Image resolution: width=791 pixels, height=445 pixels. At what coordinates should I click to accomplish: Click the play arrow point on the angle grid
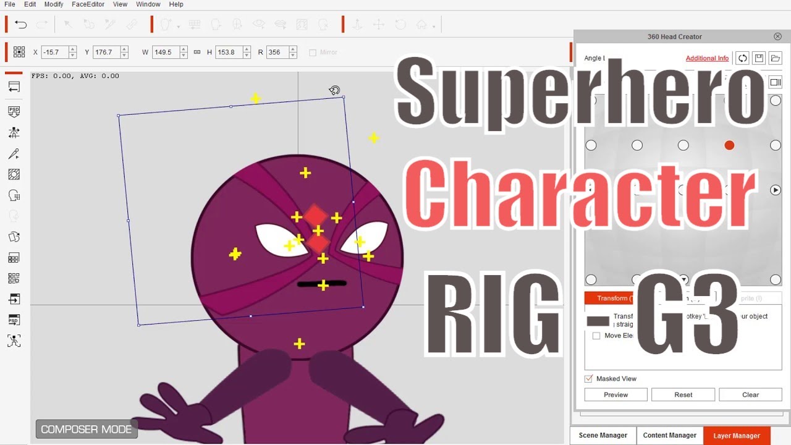(776, 190)
